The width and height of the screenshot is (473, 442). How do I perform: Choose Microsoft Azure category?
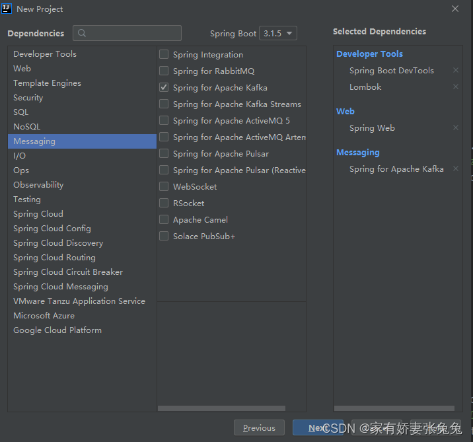[82, 316]
